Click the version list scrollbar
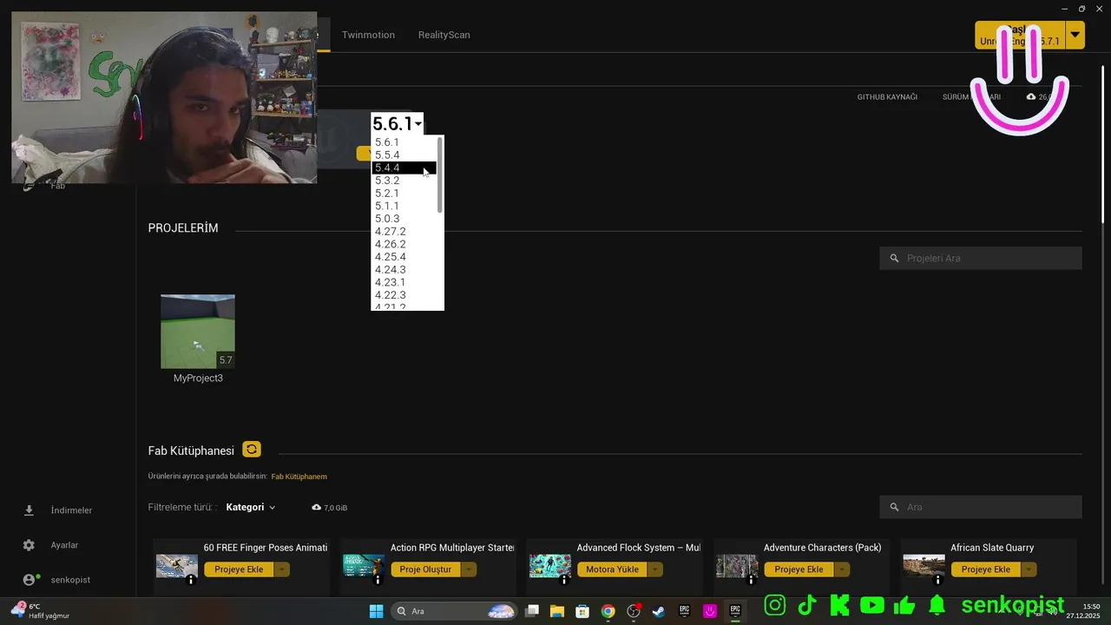The width and height of the screenshot is (1111, 625). (x=440, y=175)
